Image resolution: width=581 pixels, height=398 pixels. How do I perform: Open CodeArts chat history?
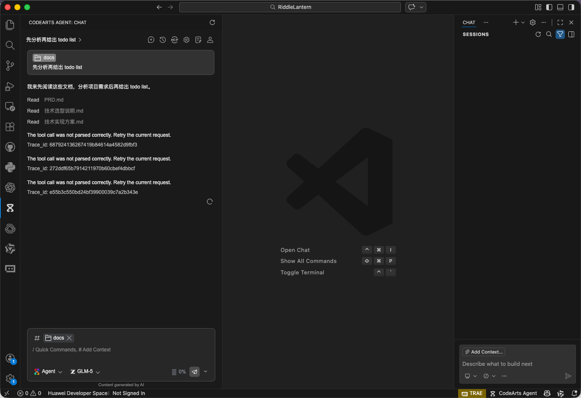(163, 40)
